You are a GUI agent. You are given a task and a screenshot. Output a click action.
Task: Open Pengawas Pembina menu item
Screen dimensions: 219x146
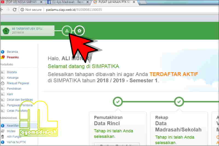[19, 105]
